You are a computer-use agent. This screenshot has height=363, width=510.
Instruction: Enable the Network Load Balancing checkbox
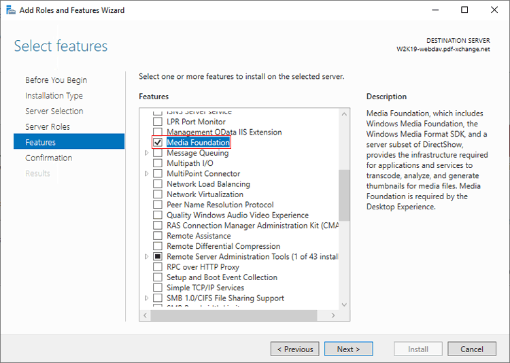(158, 184)
